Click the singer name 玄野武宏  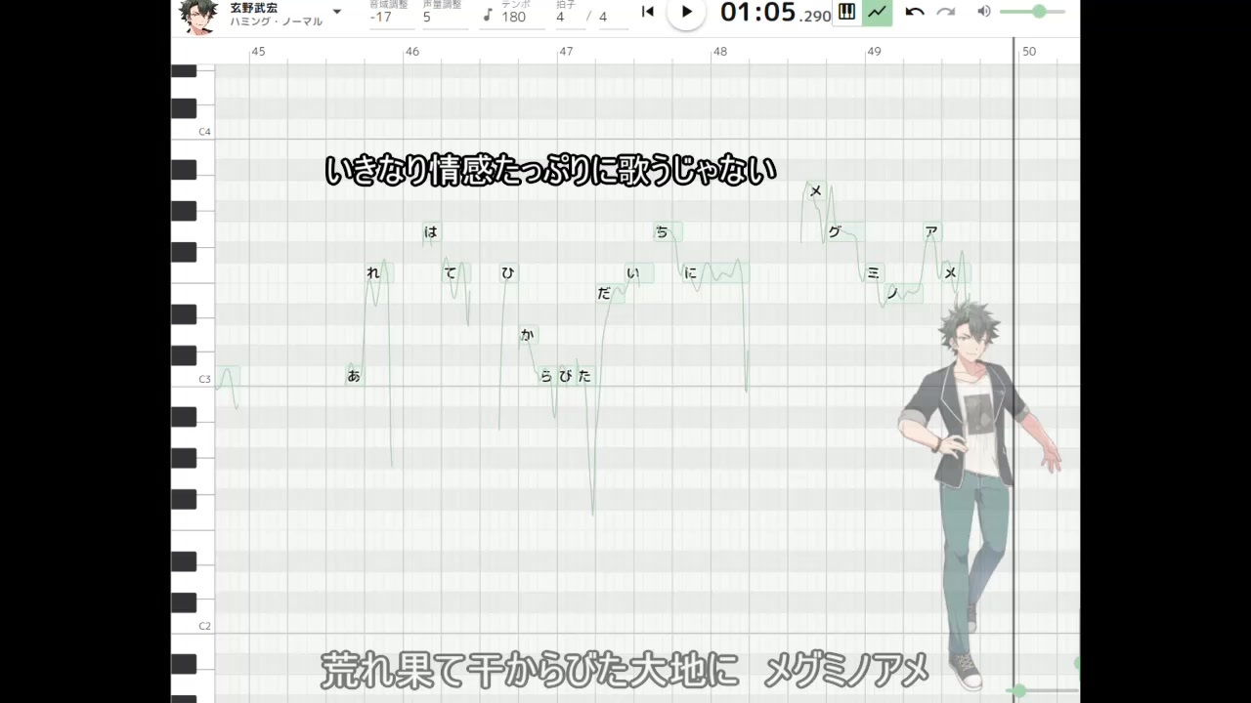coord(253,8)
